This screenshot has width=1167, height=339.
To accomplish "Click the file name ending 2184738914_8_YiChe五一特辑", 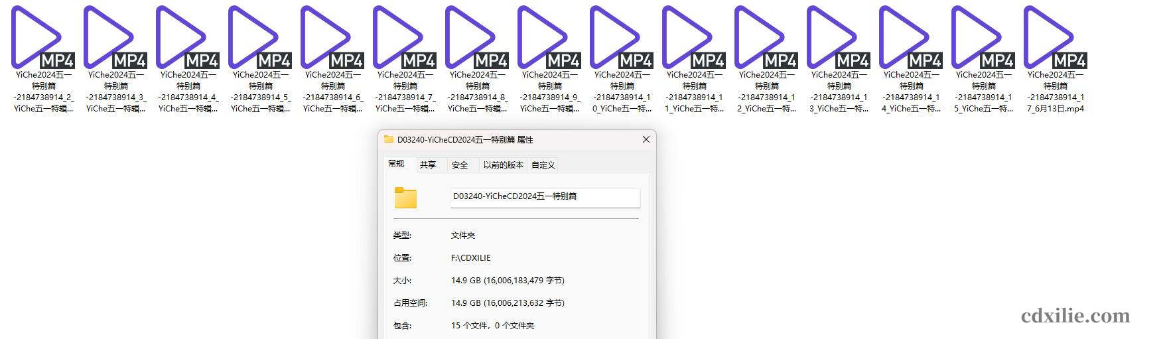I will (478, 92).
